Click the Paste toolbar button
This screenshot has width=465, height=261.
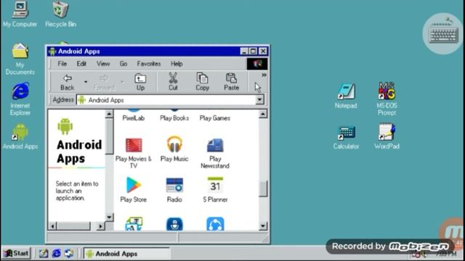click(x=231, y=82)
